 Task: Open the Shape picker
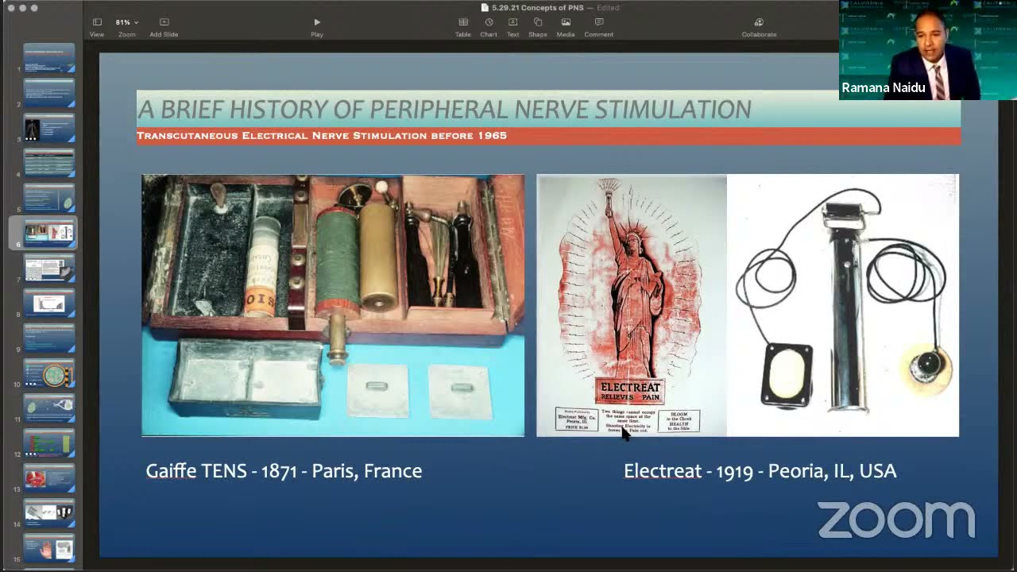(x=538, y=27)
